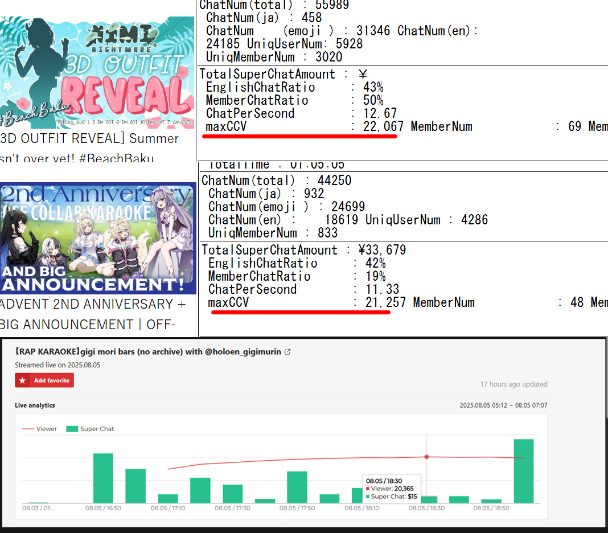
Task: Click EnglishChatRatio value '43%'
Action: coord(373,87)
